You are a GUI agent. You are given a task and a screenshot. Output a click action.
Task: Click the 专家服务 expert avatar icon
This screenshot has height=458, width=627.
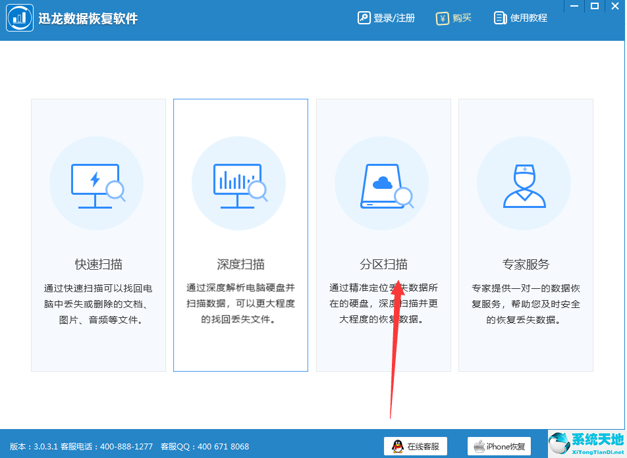524,183
